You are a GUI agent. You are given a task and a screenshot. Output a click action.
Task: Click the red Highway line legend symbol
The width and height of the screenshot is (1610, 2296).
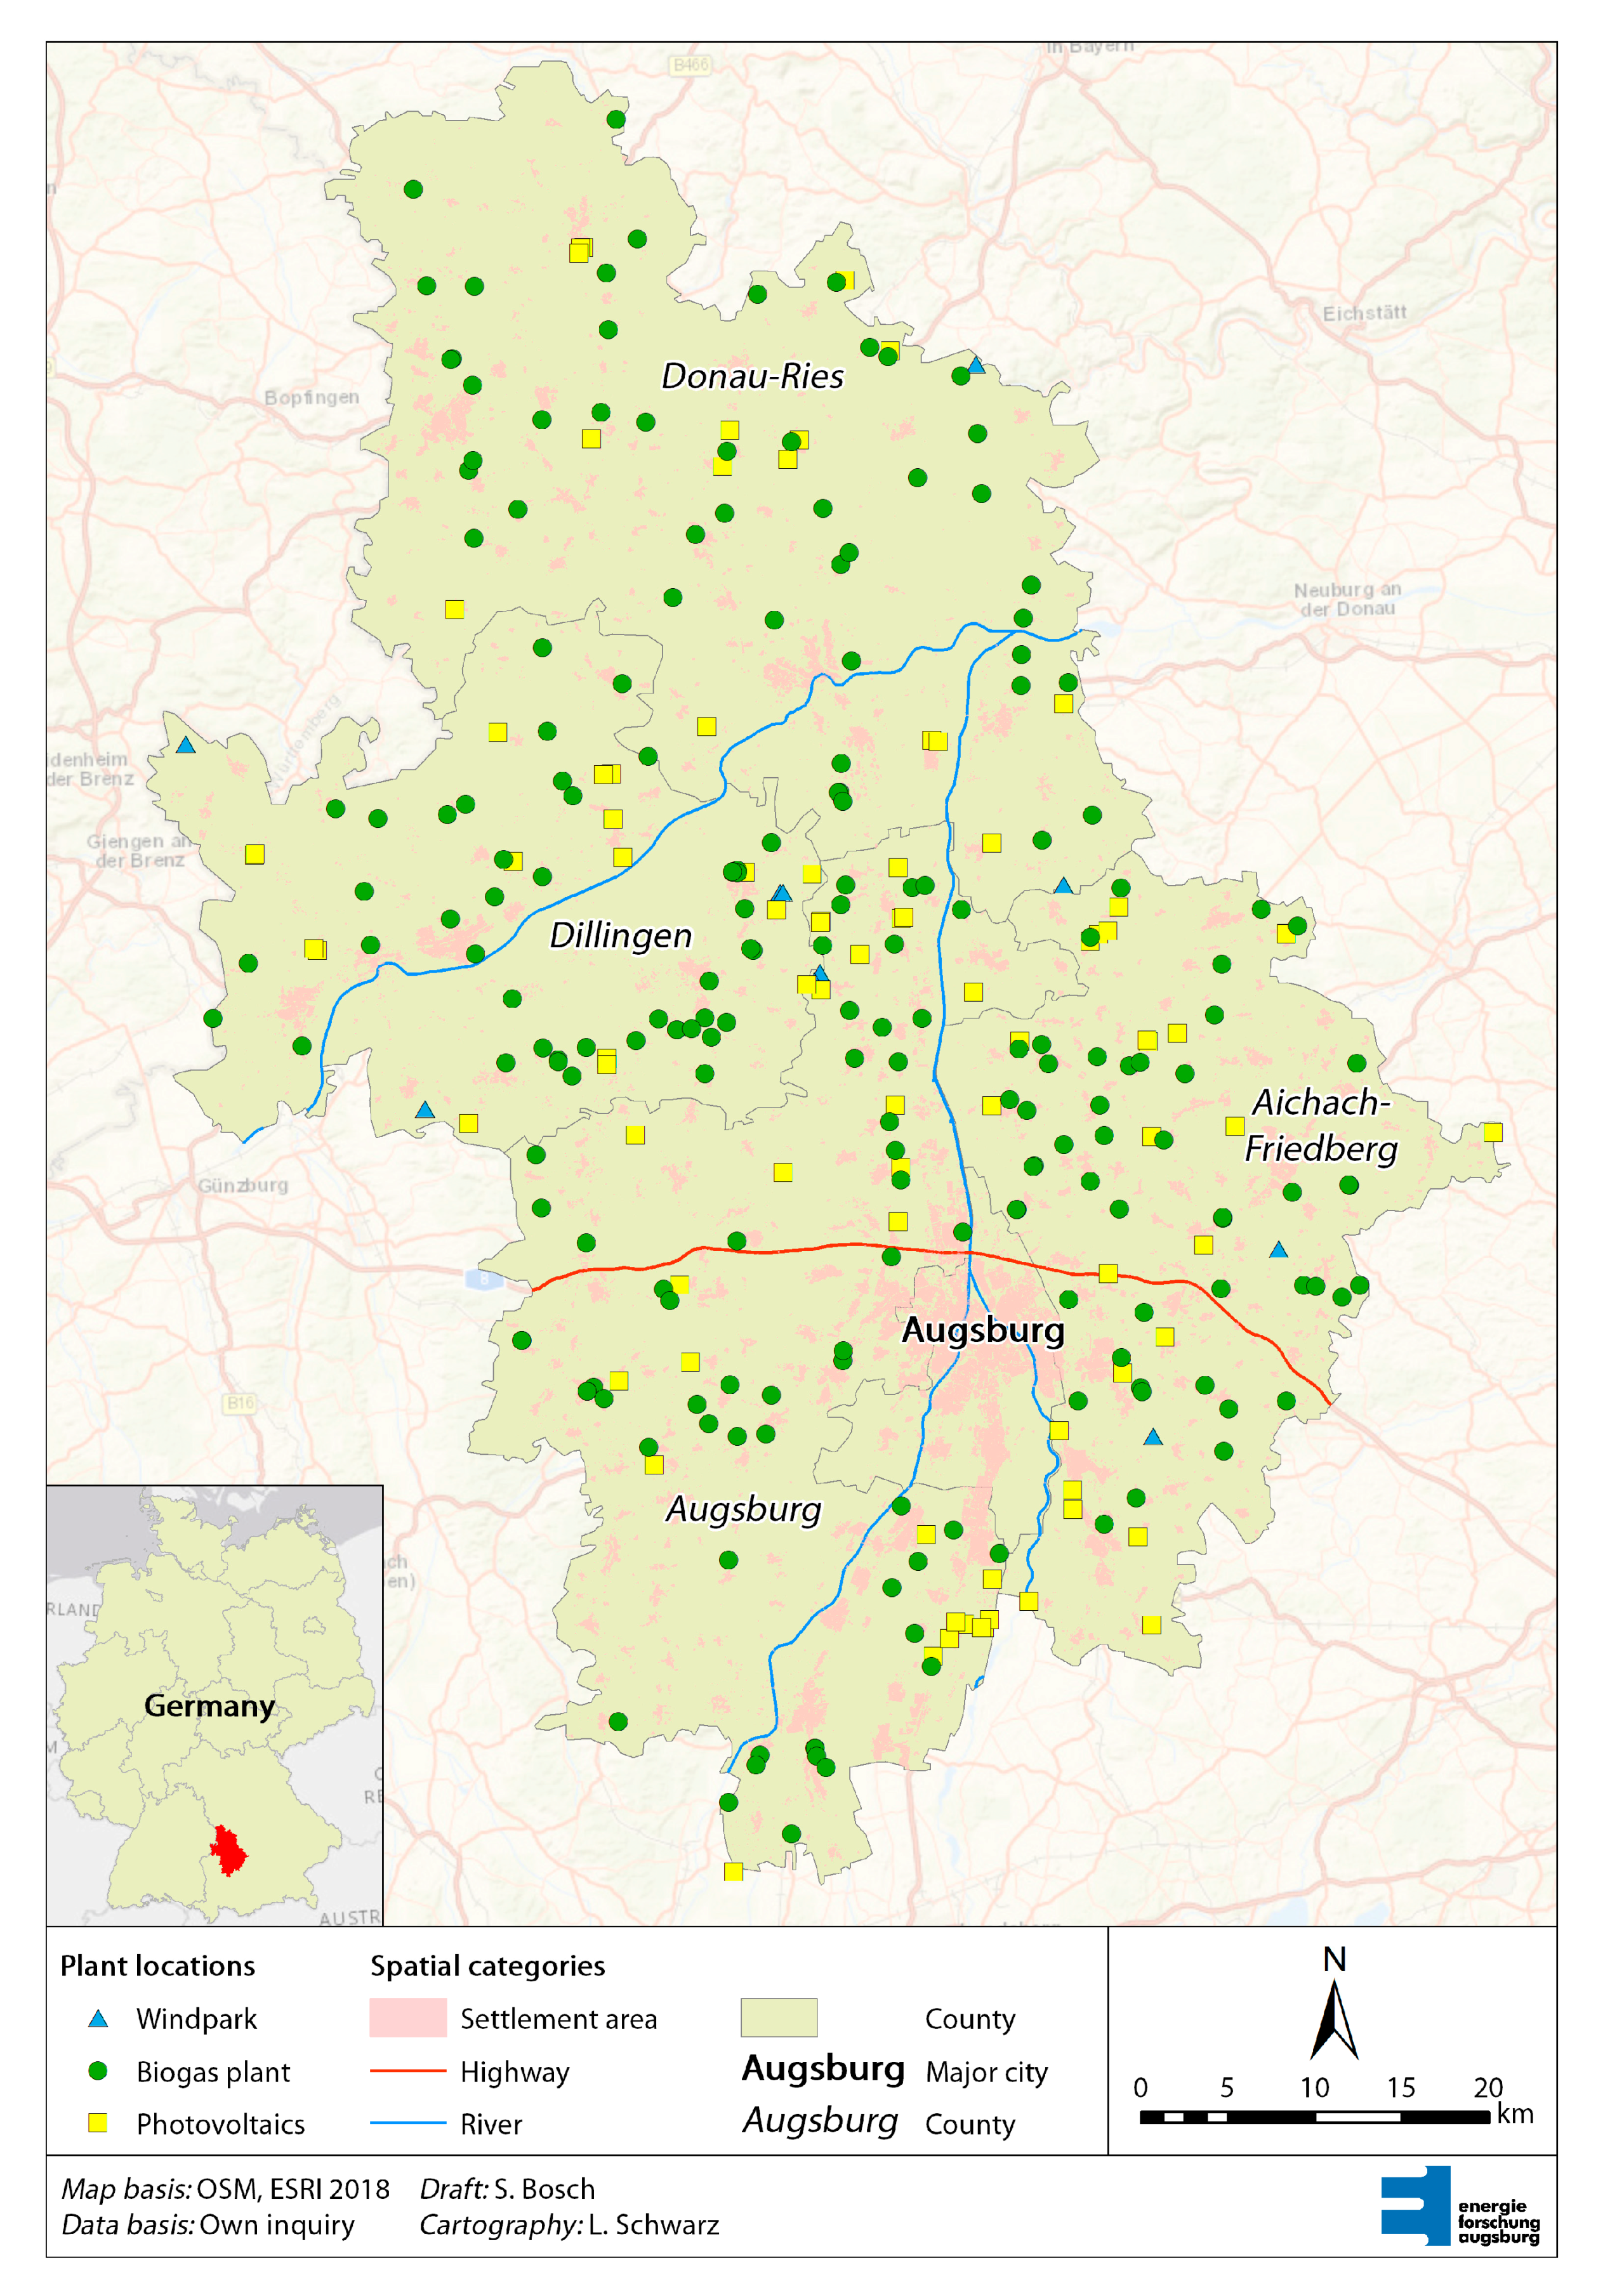pos(407,2071)
